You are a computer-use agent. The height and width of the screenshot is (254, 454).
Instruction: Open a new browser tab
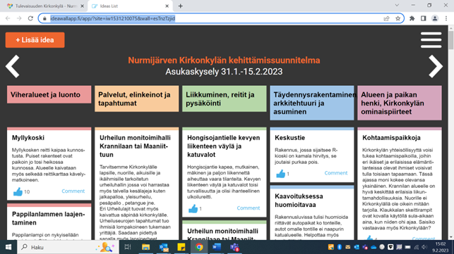(180, 6)
